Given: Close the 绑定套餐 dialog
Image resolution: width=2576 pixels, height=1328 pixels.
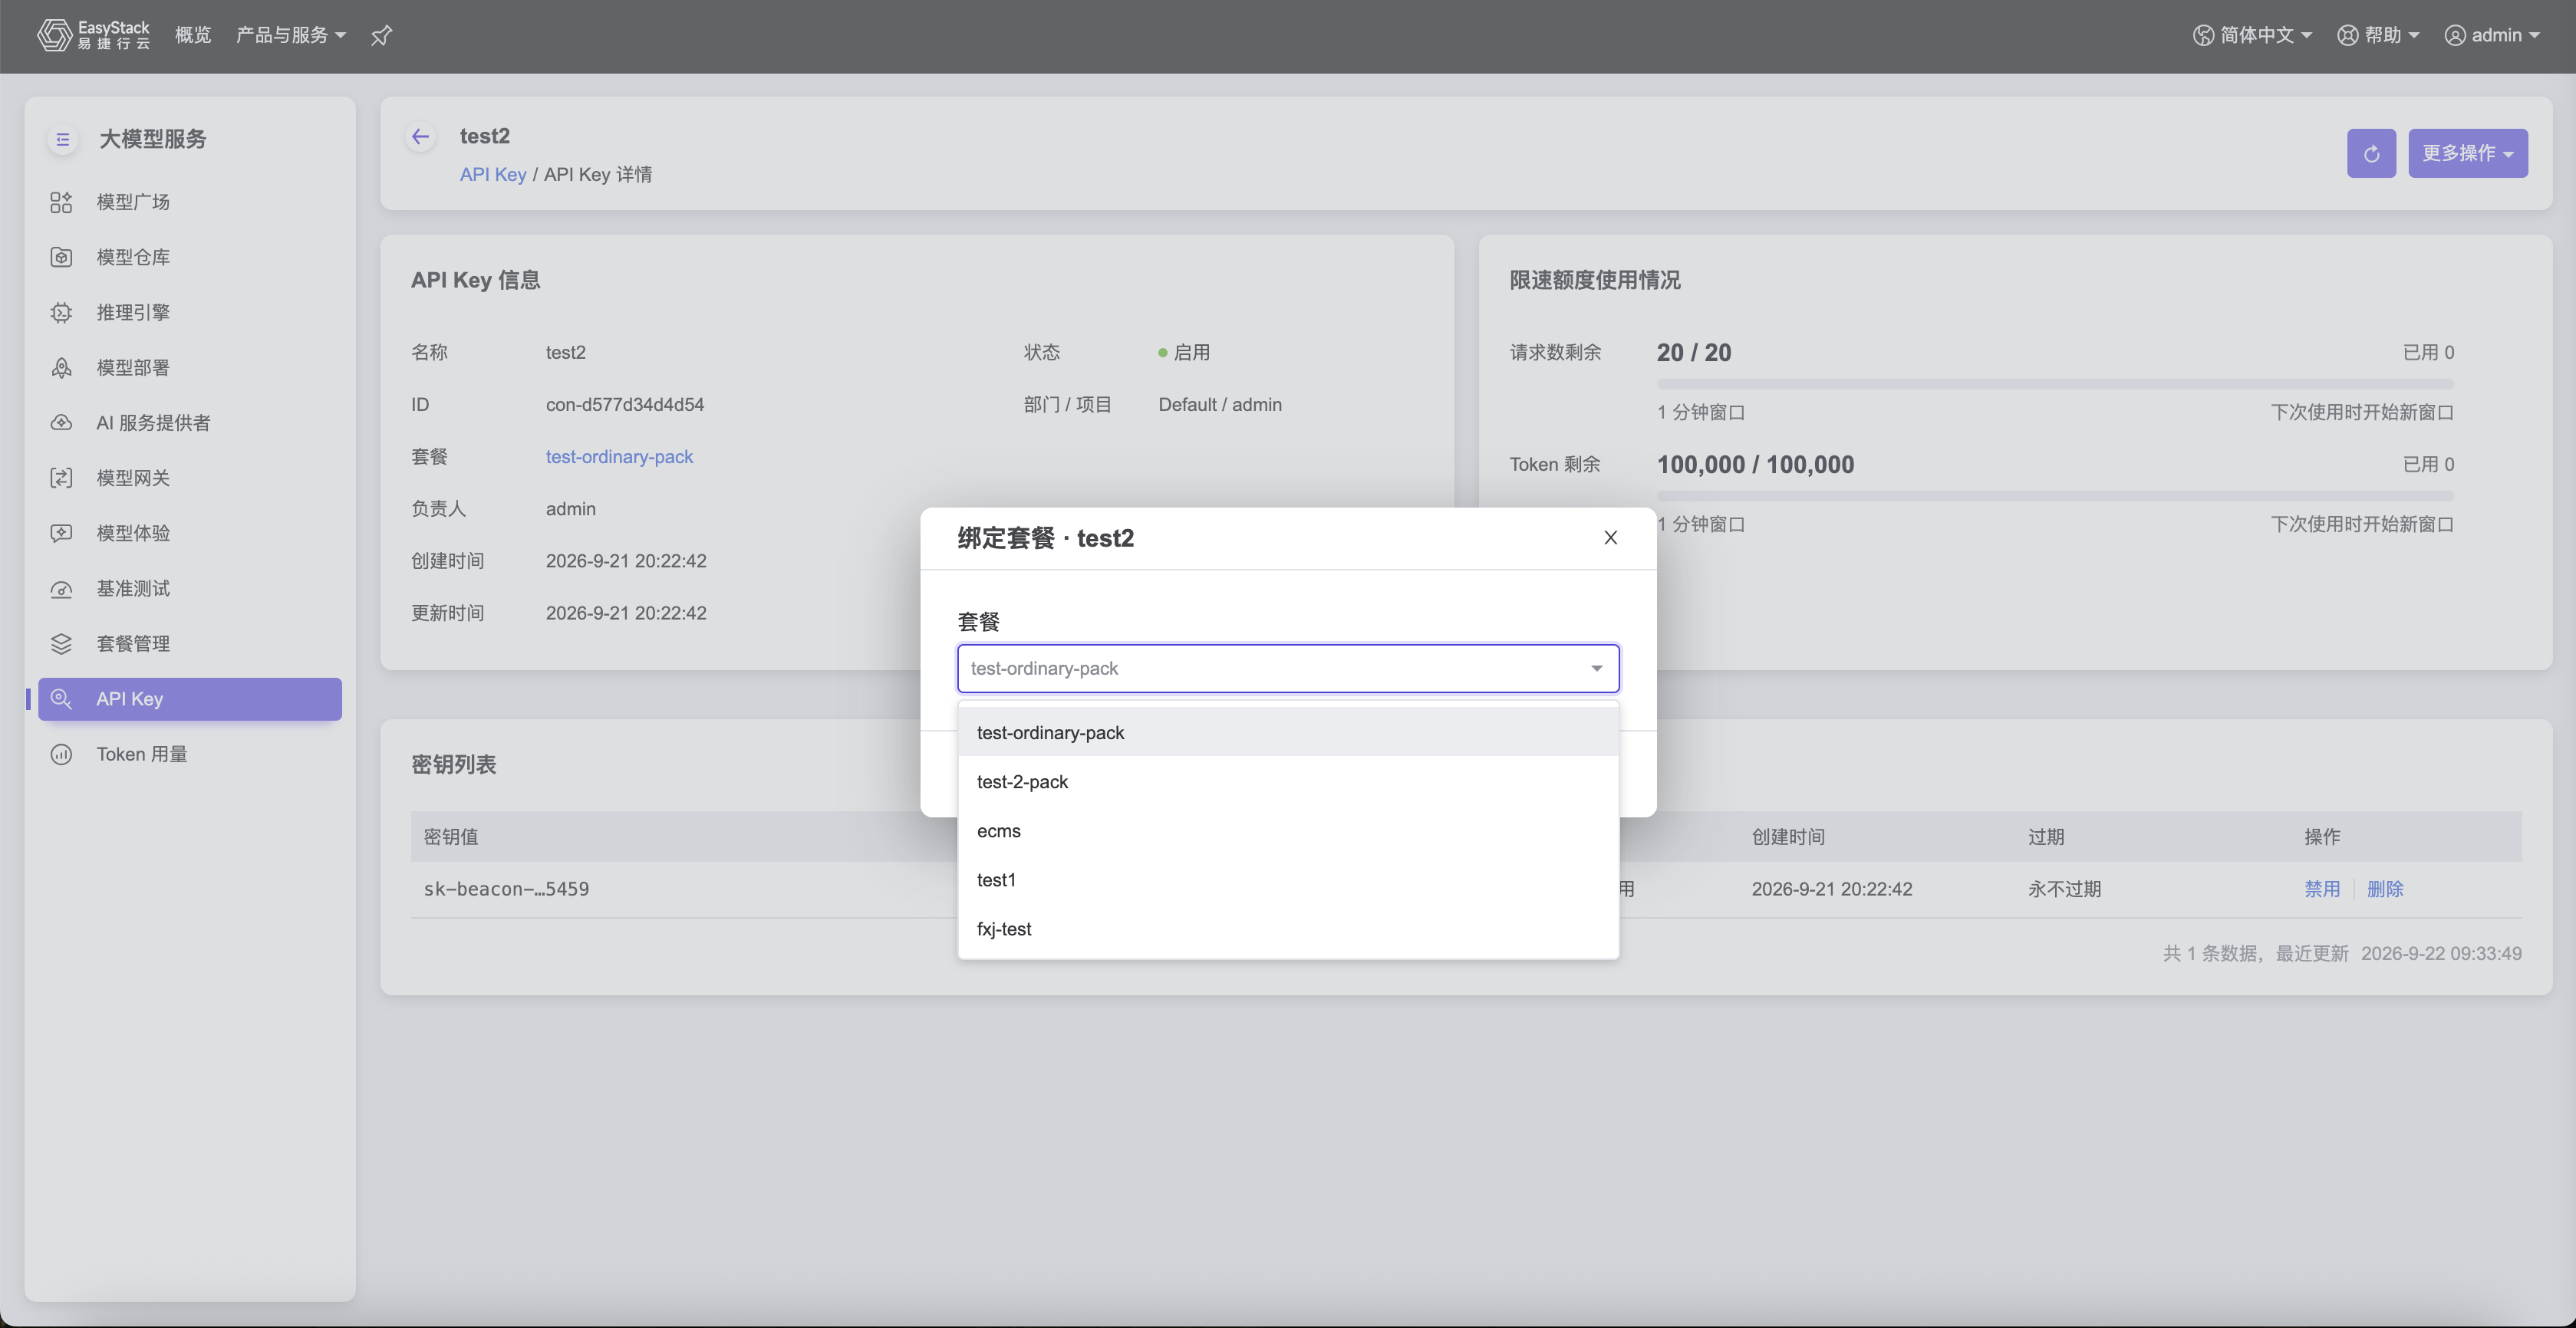Looking at the screenshot, I should coord(1610,537).
